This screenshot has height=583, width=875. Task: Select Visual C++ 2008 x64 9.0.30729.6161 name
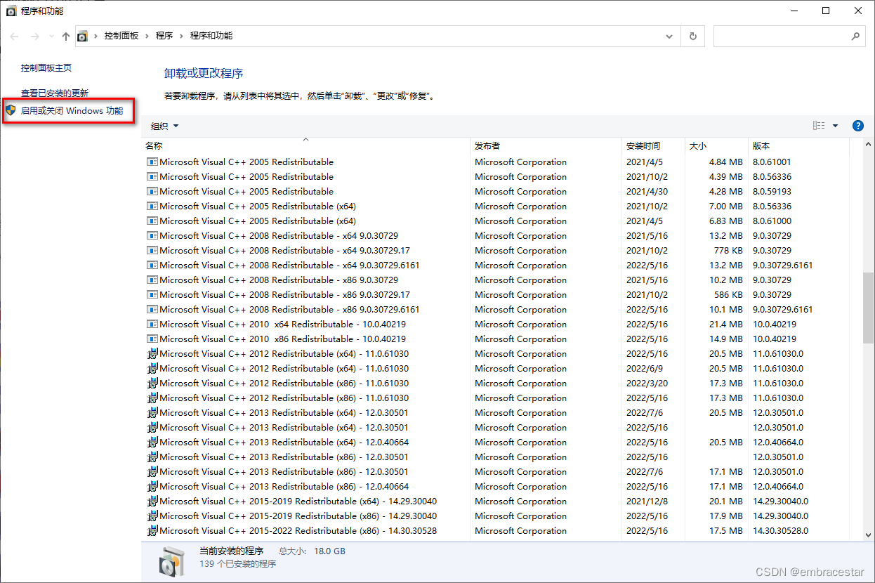289,265
